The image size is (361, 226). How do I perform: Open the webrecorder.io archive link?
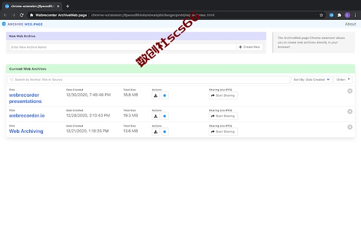27,115
